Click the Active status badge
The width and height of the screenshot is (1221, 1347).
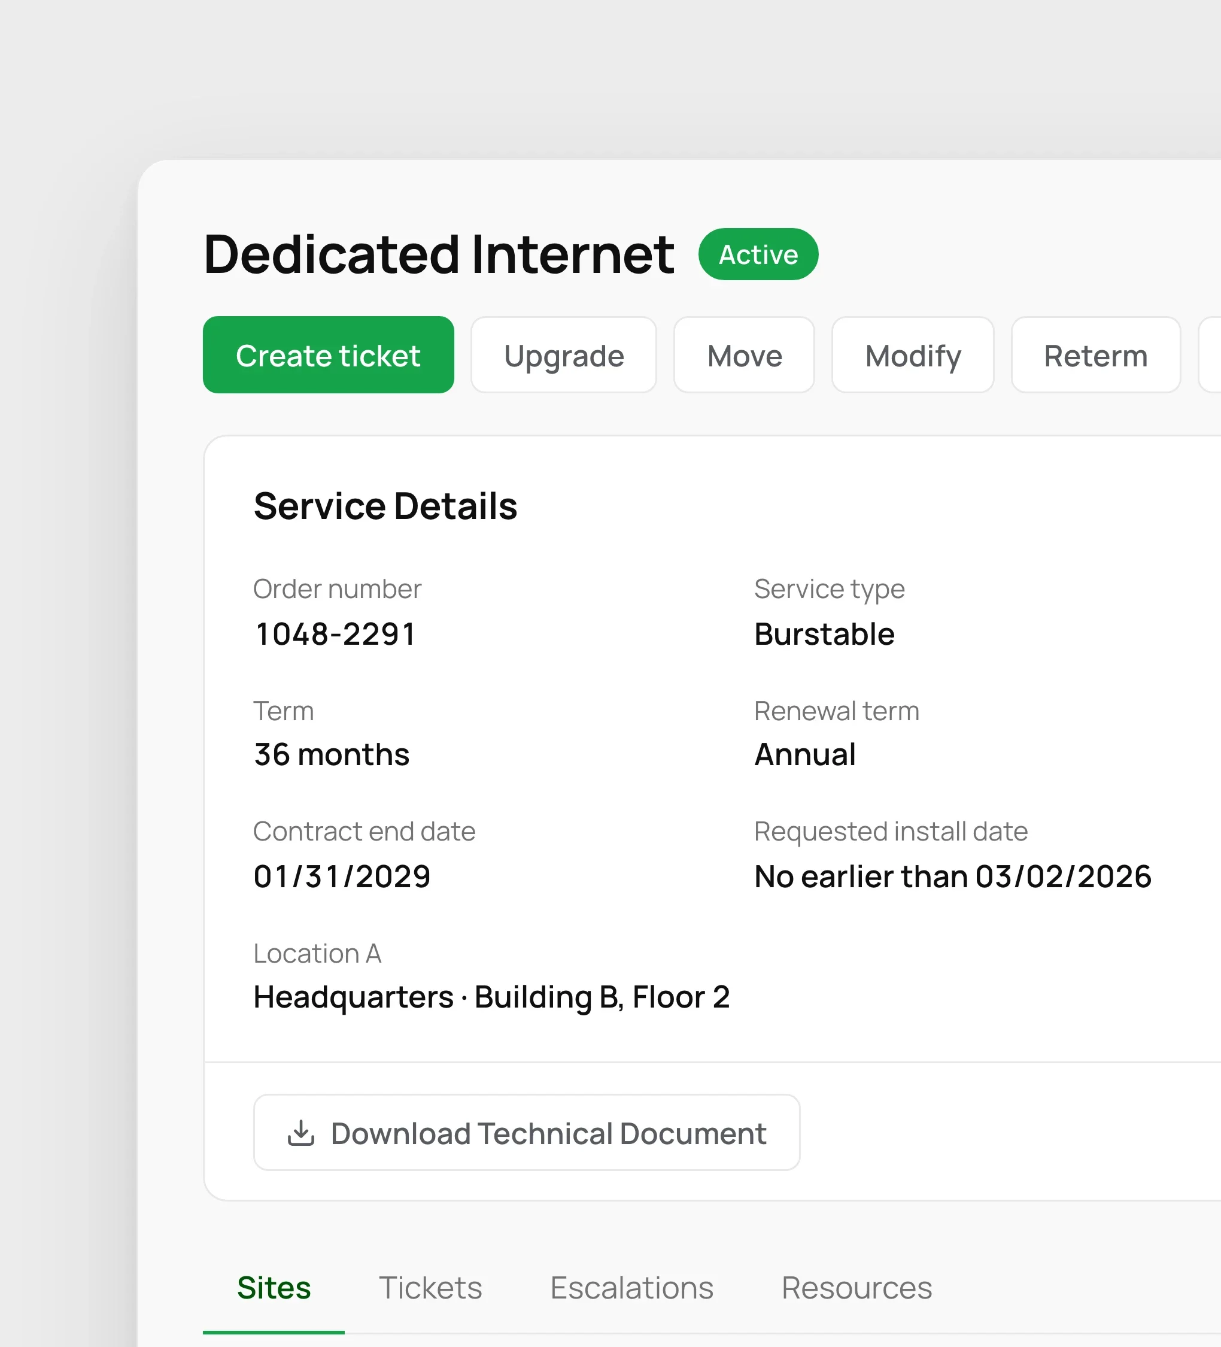[758, 254]
